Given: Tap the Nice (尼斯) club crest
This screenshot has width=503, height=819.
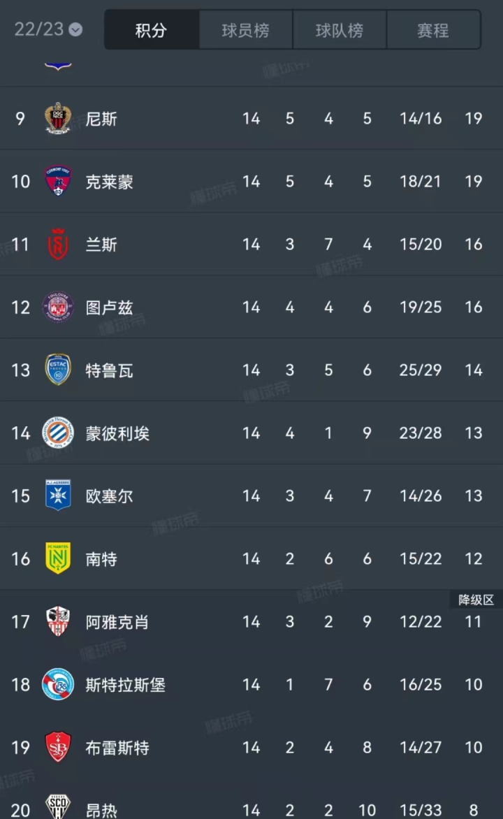Looking at the screenshot, I should click(58, 118).
